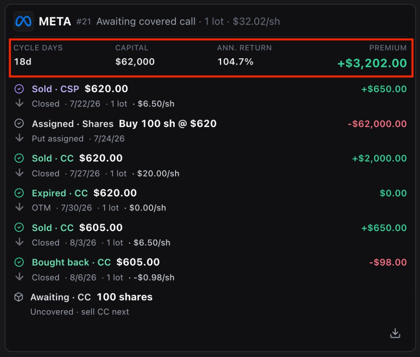Viewport: 420px width, 357px height.
Task: Click the 18d cycle days value
Action: tap(23, 62)
